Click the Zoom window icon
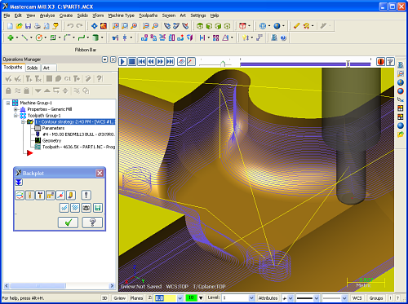Screen dimensions: 408x304 click(116, 26)
